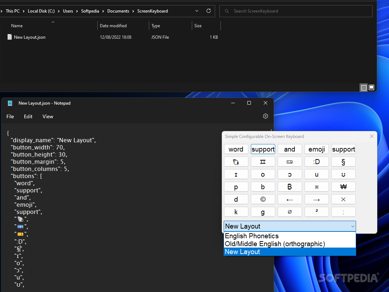389x292 pixels.
Task: Click the left arrow ← key
Action: (x=290, y=200)
